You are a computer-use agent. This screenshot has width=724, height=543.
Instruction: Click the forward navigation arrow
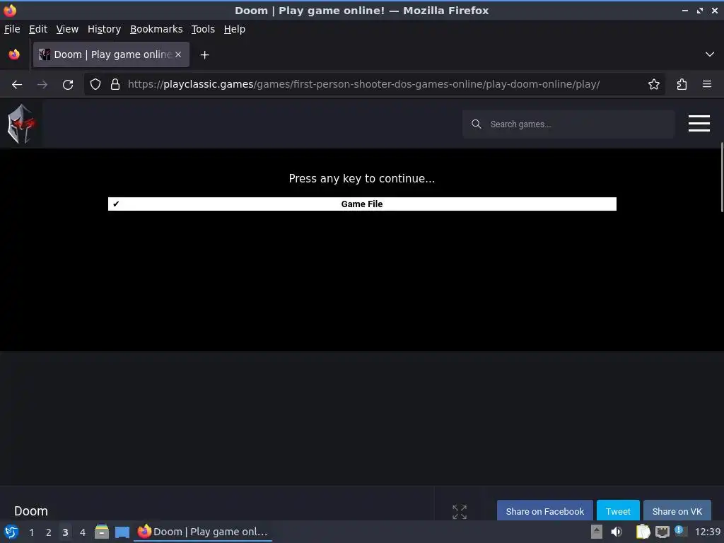[x=42, y=85]
